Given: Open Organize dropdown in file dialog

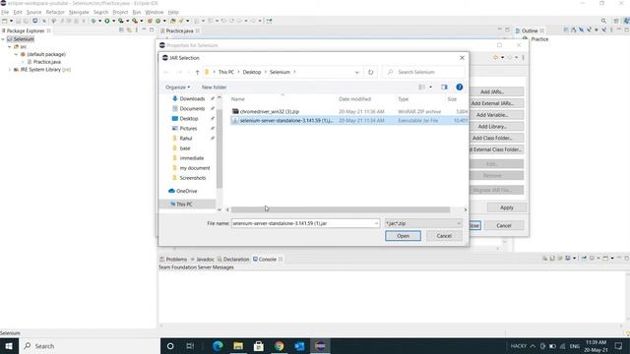Looking at the screenshot, I should point(177,88).
